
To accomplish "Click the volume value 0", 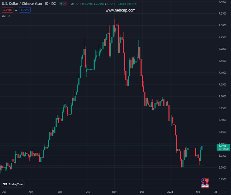I will 9,16.
